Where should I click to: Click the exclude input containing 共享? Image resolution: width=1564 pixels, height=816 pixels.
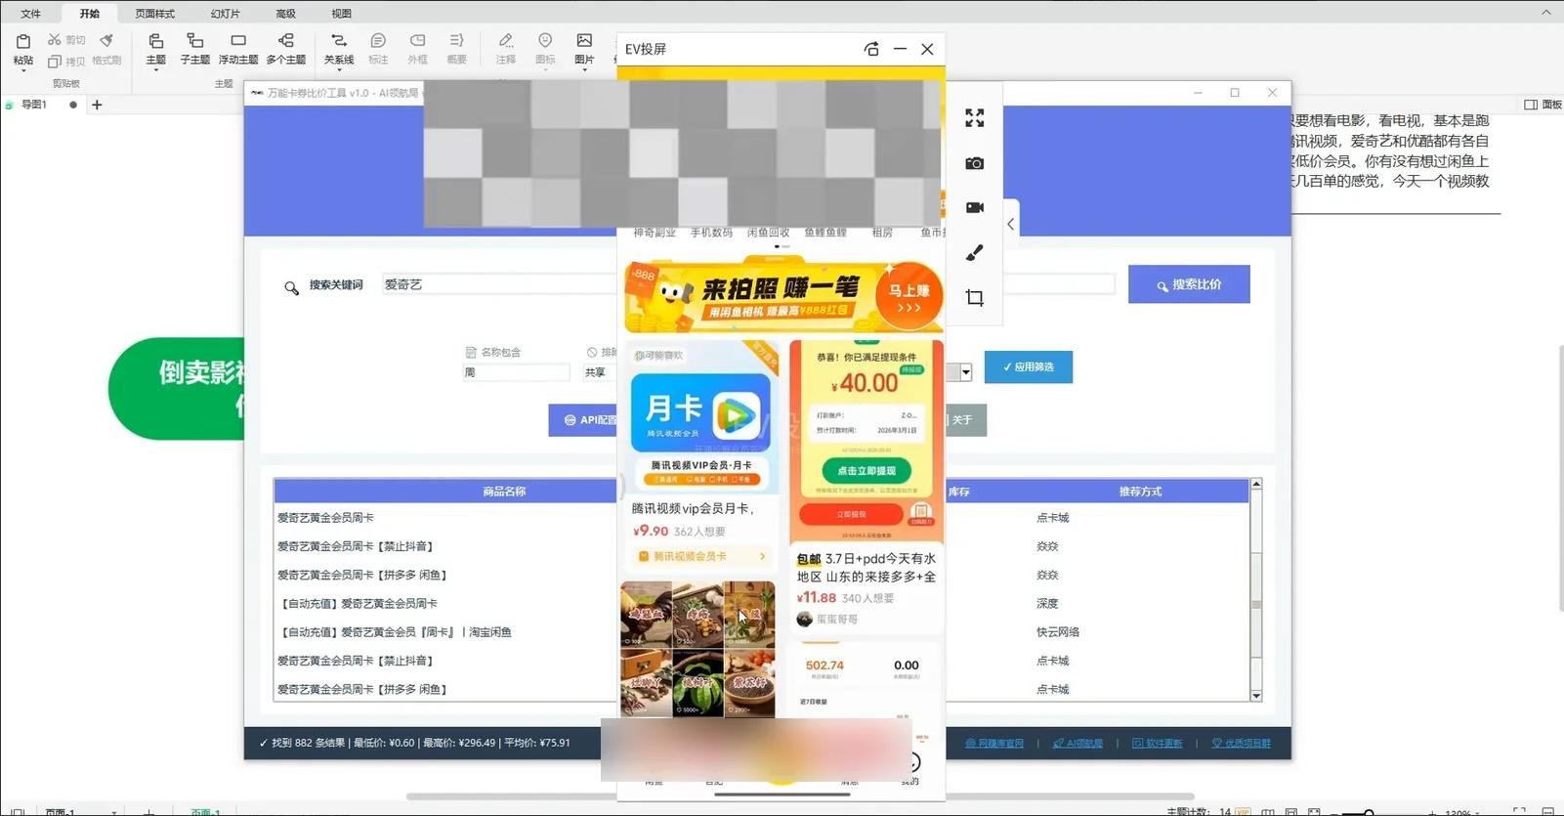coord(600,372)
